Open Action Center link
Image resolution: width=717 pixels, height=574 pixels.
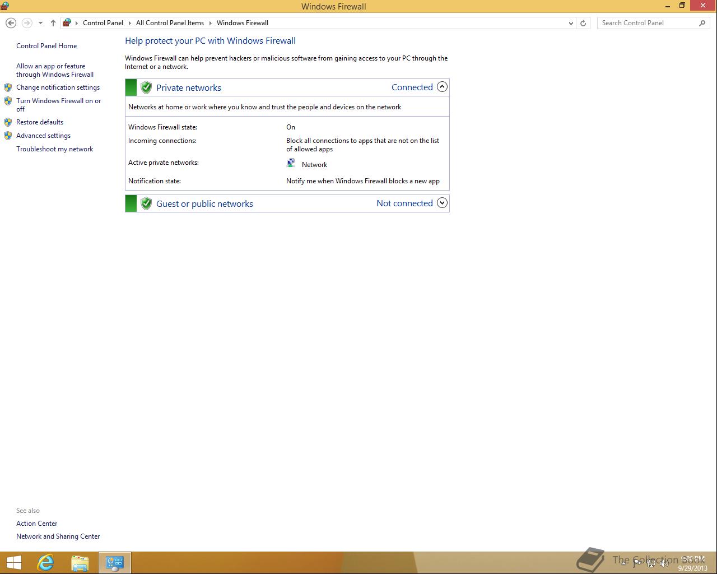pyautogui.click(x=37, y=524)
